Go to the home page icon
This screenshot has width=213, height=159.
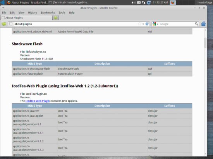pos(203,24)
